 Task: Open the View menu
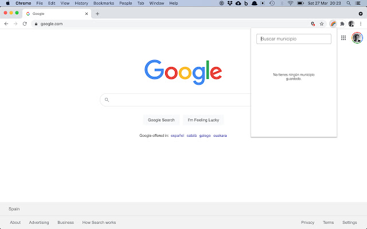coord(65,3)
